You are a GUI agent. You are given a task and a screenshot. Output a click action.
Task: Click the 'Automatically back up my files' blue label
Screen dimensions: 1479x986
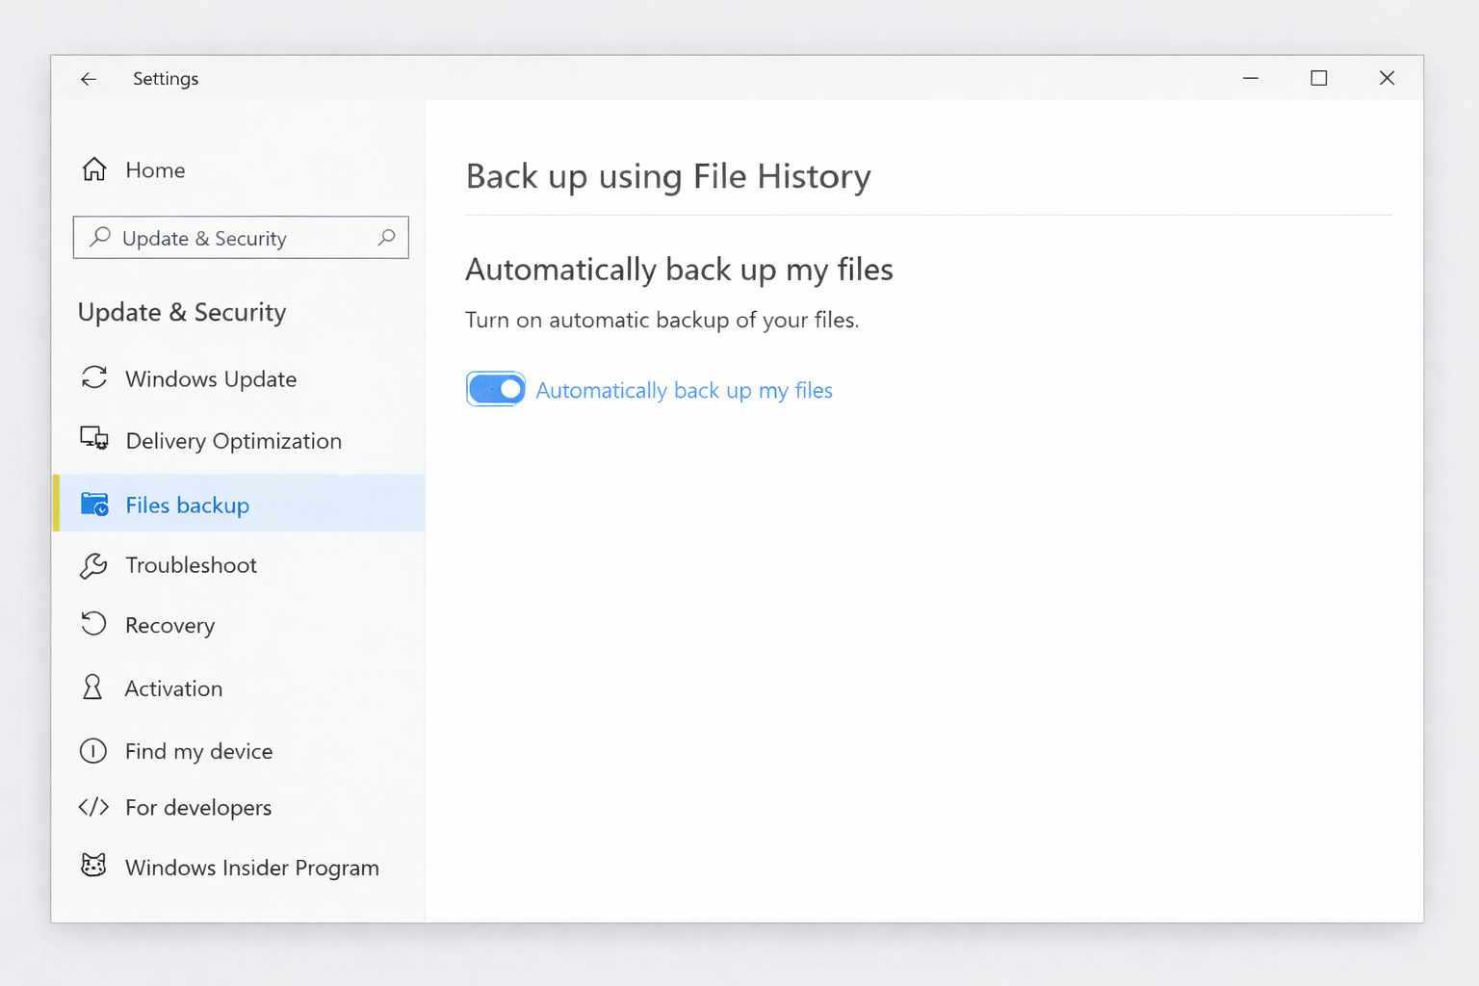click(684, 390)
